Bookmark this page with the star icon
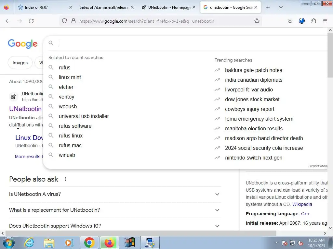 click(x=257, y=21)
